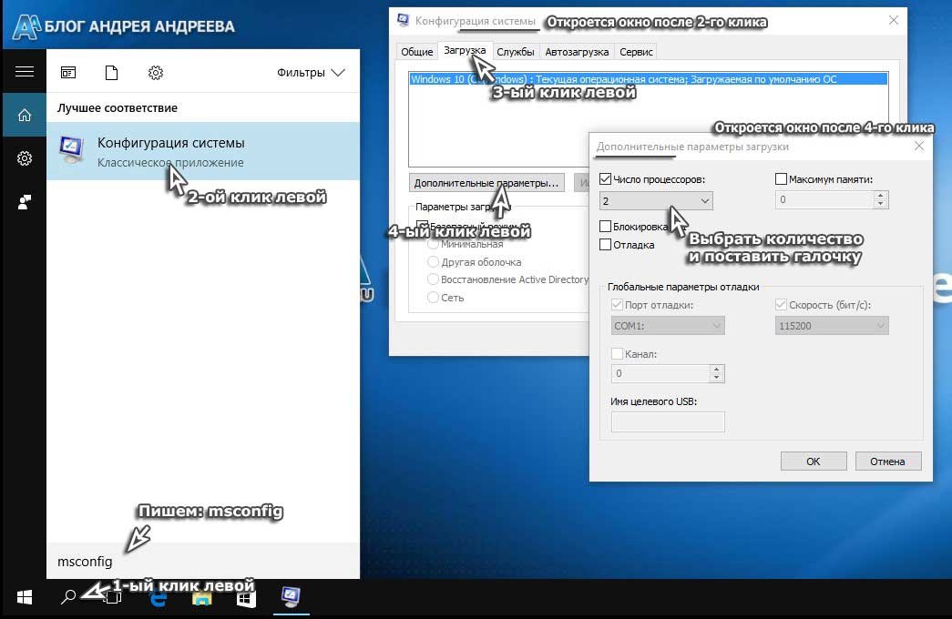Switch to the Службы tab
Image resolution: width=952 pixels, height=619 pixels.
(x=515, y=52)
